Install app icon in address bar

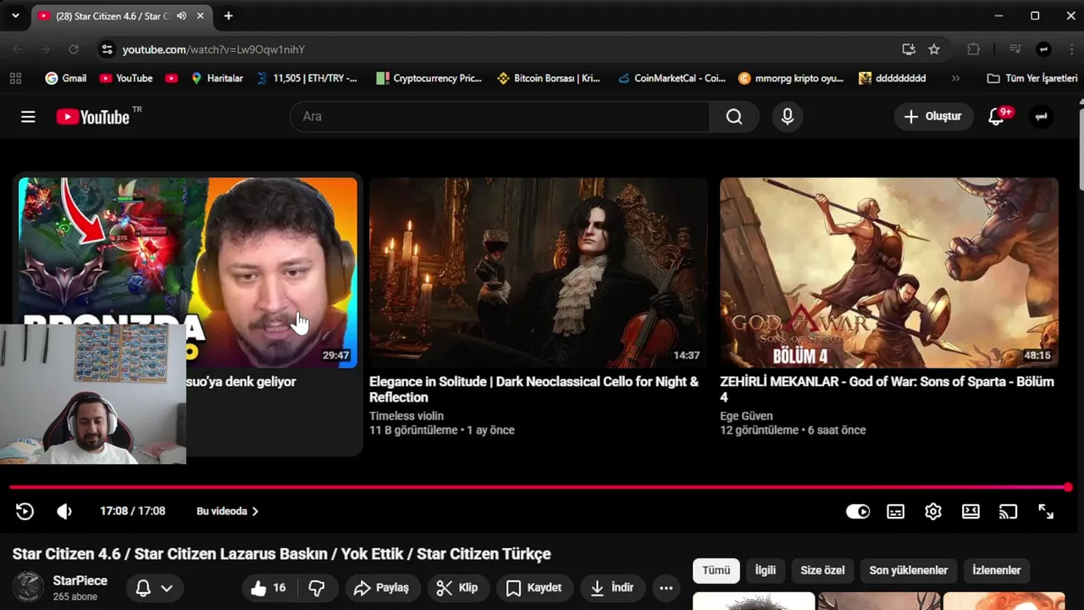tap(909, 49)
